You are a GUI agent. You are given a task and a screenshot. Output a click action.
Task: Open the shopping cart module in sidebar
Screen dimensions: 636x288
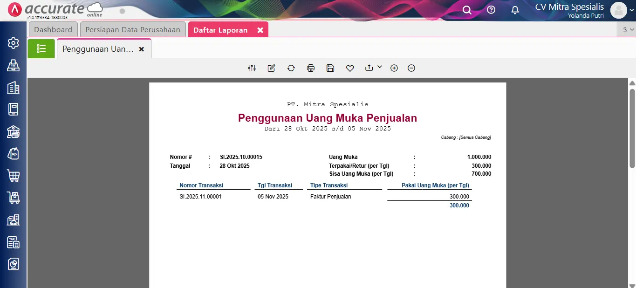[14, 176]
